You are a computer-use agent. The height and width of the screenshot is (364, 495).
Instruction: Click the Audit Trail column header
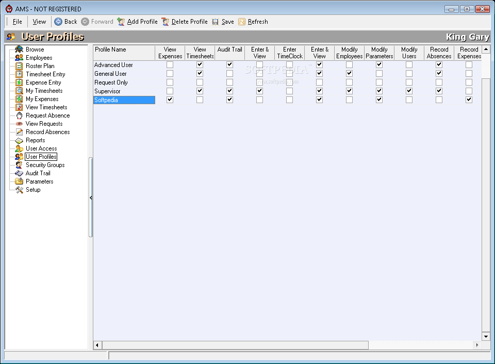pyautogui.click(x=229, y=53)
